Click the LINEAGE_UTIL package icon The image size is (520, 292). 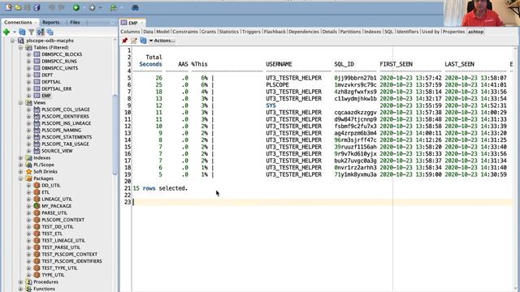pyautogui.click(x=37, y=199)
